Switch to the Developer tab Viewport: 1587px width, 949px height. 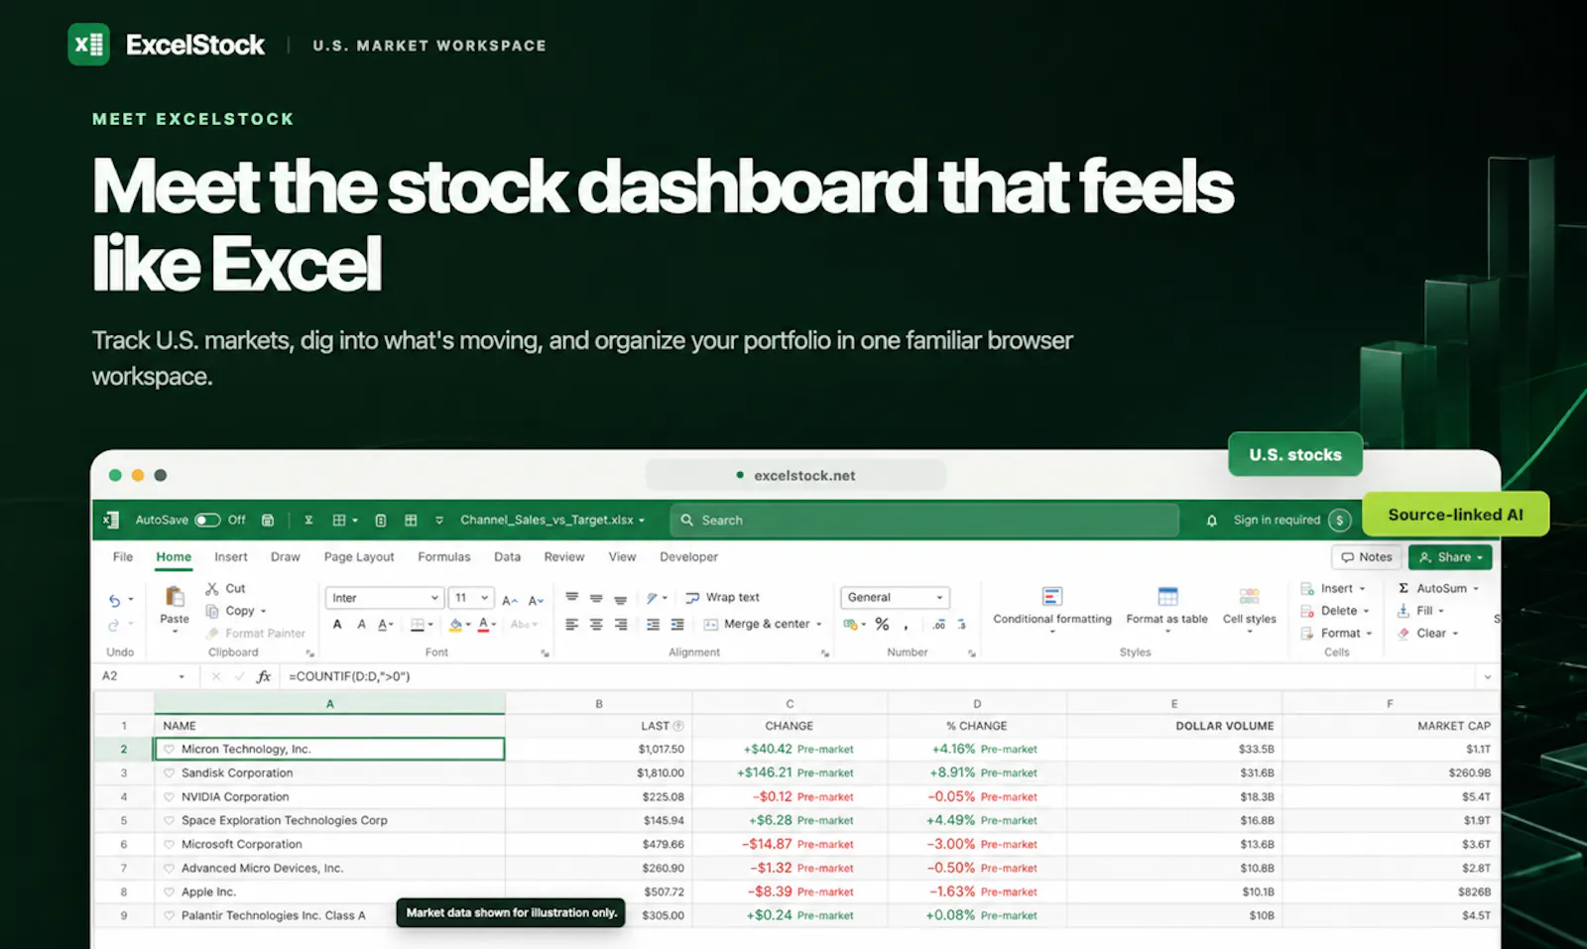(689, 556)
